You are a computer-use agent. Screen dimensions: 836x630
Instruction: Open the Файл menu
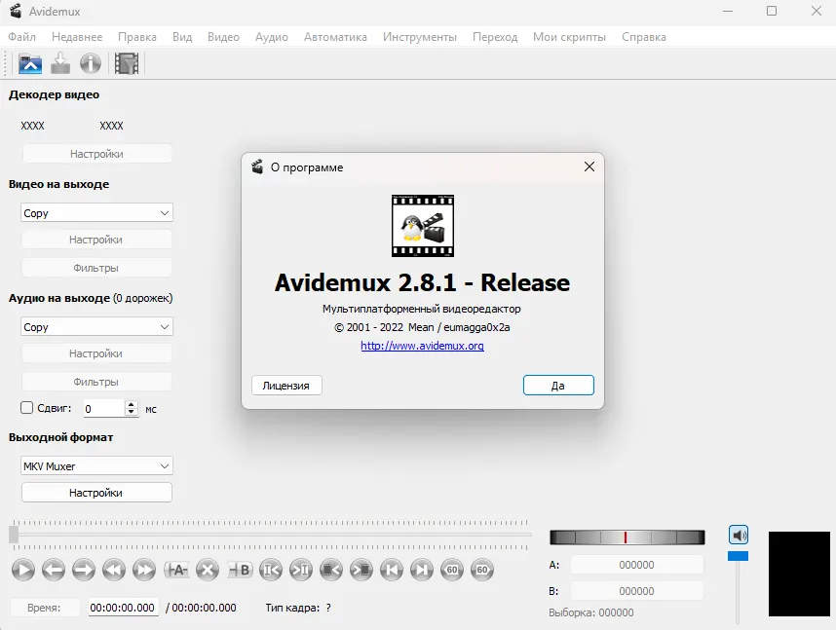(x=21, y=37)
